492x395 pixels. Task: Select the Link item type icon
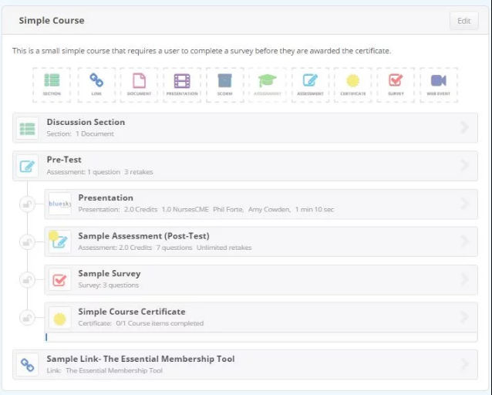96,84
